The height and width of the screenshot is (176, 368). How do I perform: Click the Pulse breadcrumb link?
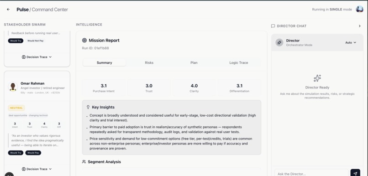coord(22,10)
